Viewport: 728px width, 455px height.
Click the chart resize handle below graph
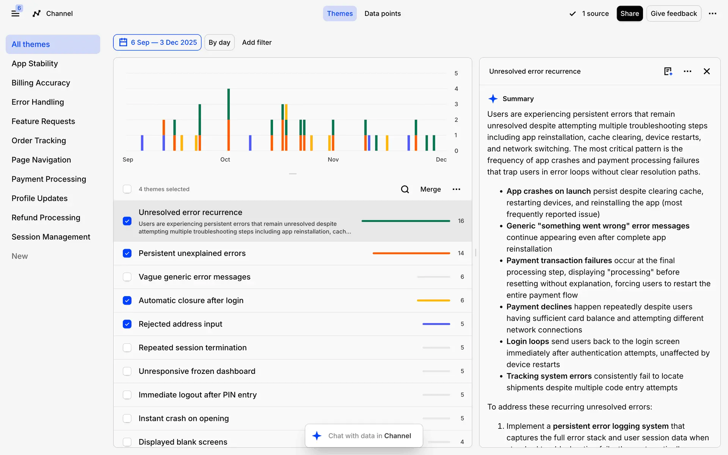point(293,174)
